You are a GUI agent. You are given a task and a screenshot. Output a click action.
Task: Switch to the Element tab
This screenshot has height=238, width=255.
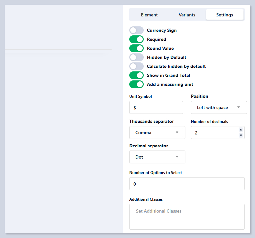[x=149, y=15]
